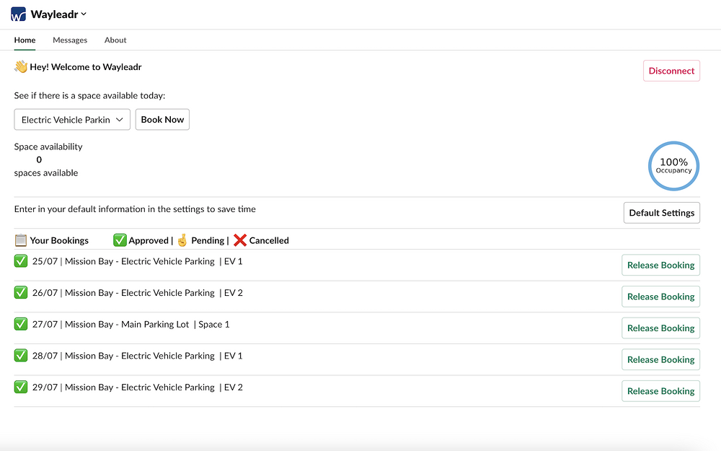This screenshot has height=451, width=721.
Task: Release the 28/07 EV 1 booking
Action: [x=660, y=360]
